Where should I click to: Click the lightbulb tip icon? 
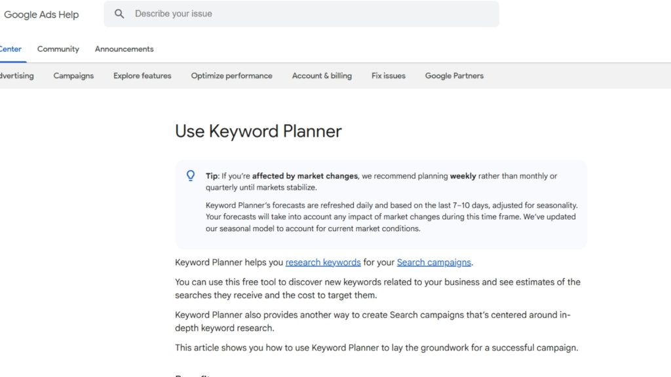pyautogui.click(x=190, y=175)
